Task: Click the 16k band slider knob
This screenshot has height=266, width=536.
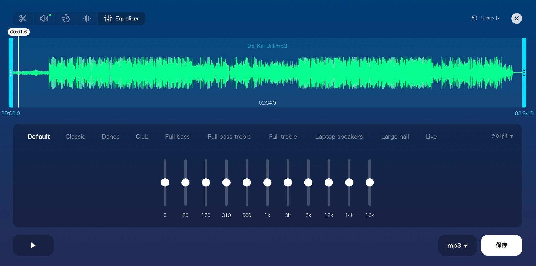Action: click(x=370, y=182)
